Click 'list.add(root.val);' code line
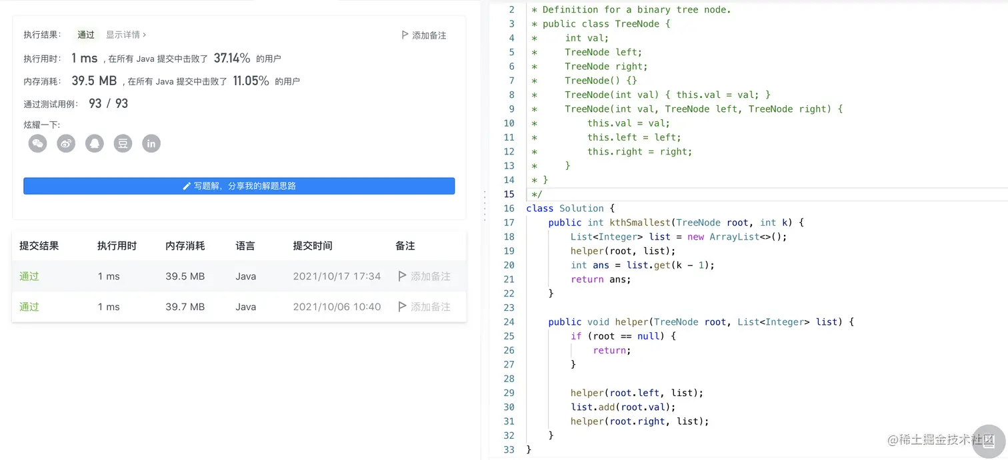This screenshot has width=1008, height=460. [x=623, y=407]
